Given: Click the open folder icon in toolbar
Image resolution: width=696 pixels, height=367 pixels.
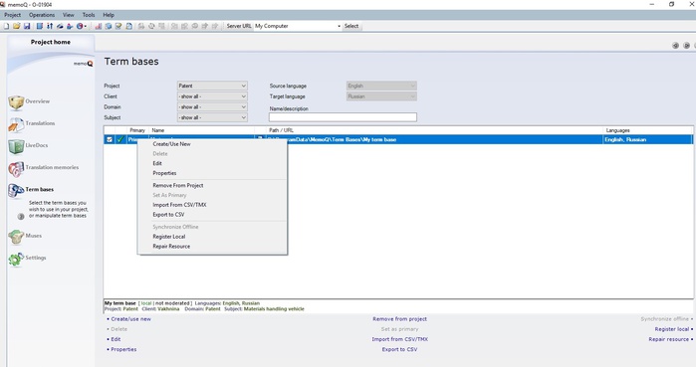Looking at the screenshot, I should click(x=16, y=26).
